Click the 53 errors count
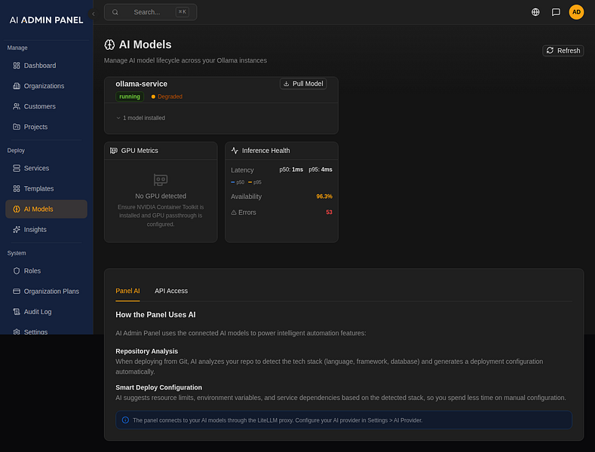 click(x=329, y=212)
